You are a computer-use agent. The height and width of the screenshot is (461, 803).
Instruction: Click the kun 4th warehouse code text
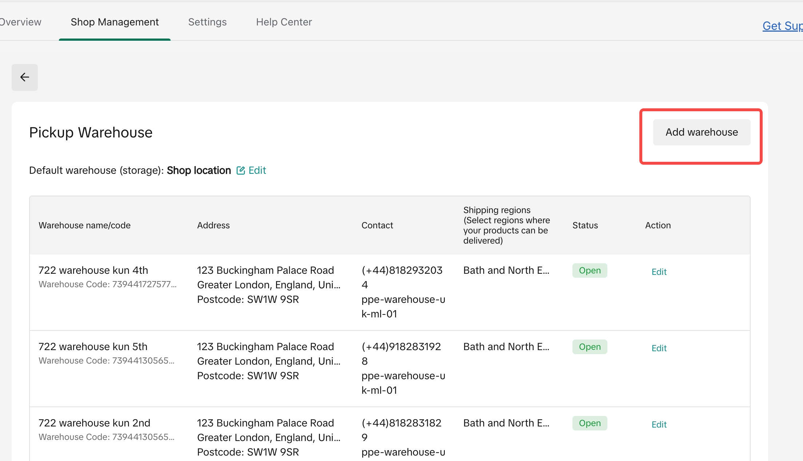[108, 284]
